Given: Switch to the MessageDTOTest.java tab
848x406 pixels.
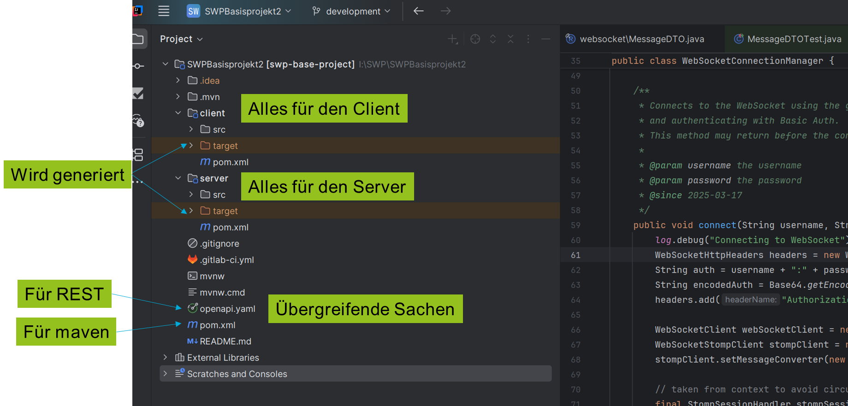Looking at the screenshot, I should click(x=793, y=39).
